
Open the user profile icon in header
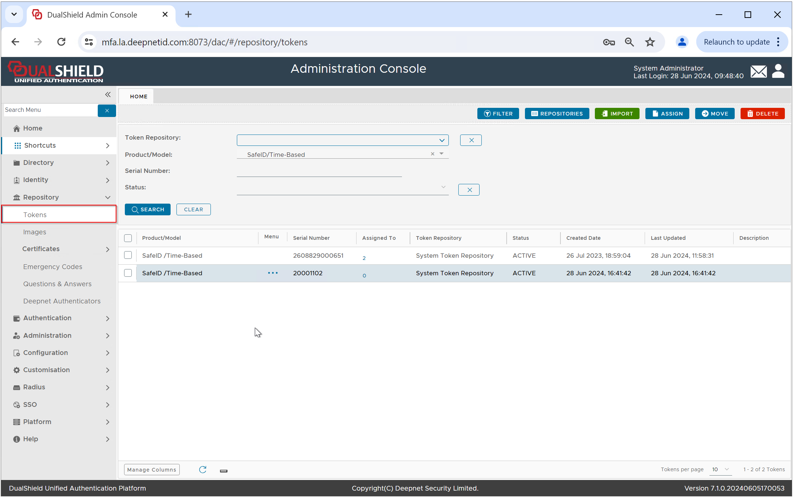[778, 71]
